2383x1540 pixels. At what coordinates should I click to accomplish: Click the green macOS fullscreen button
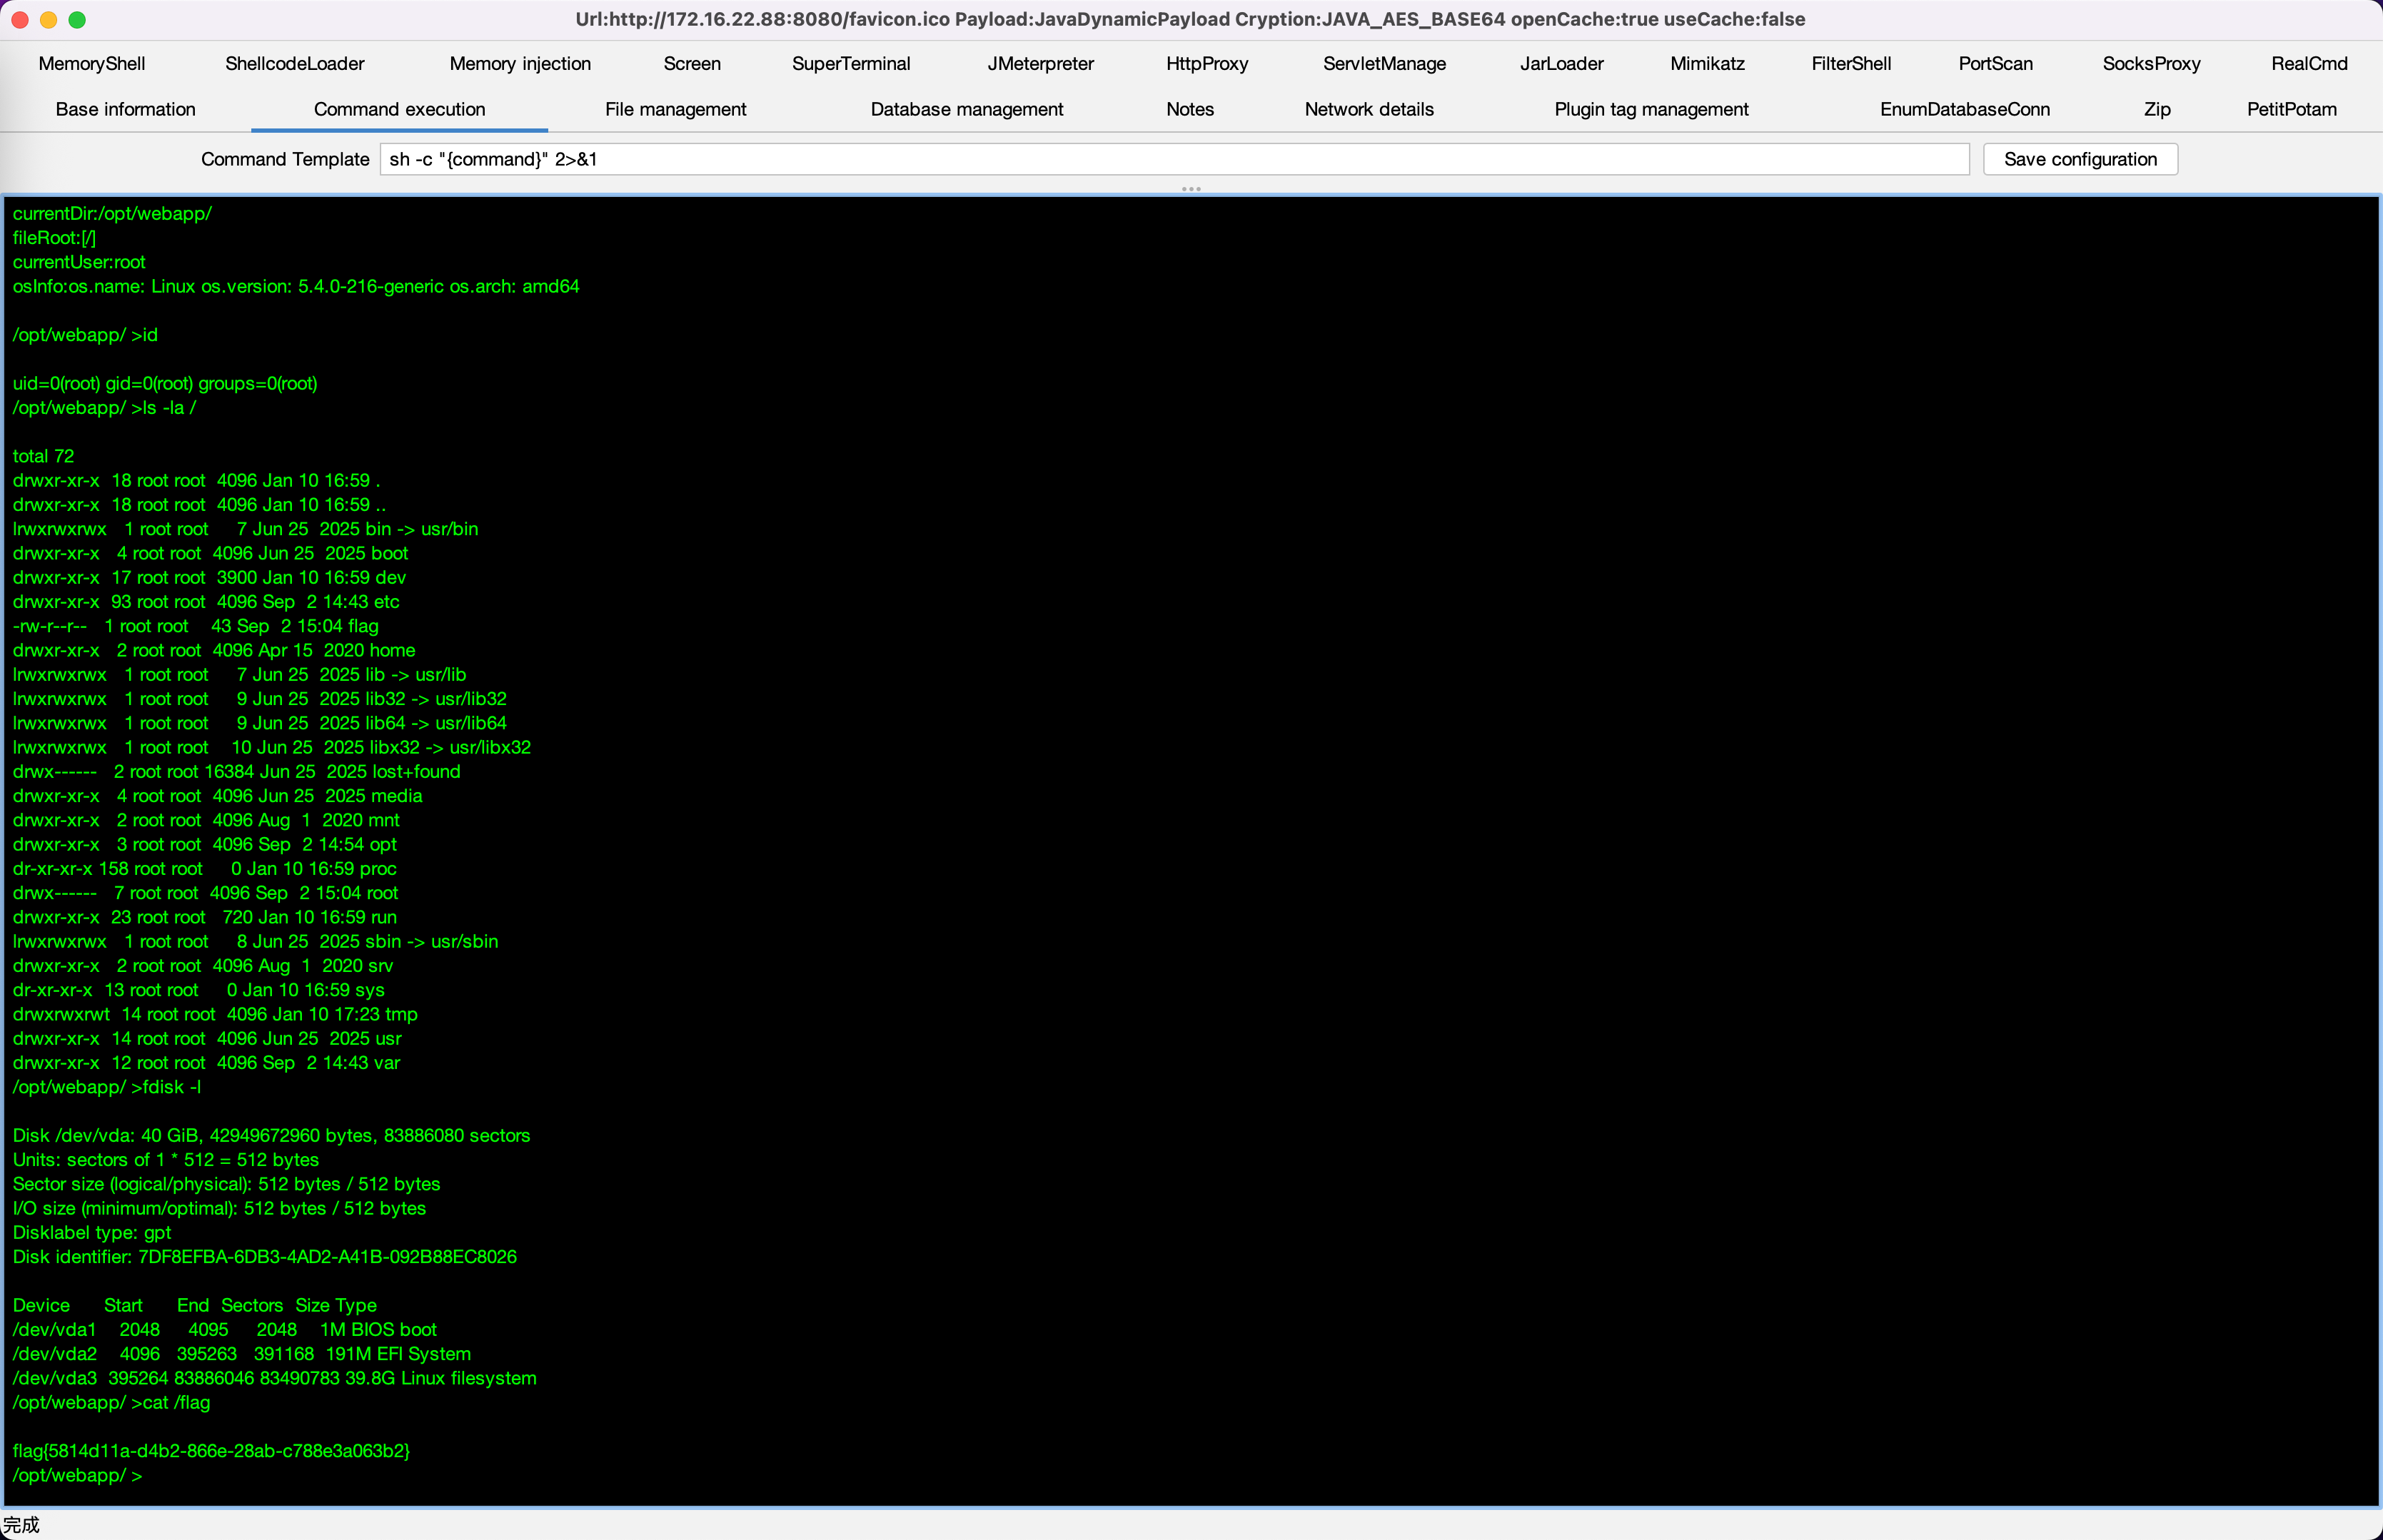77,19
